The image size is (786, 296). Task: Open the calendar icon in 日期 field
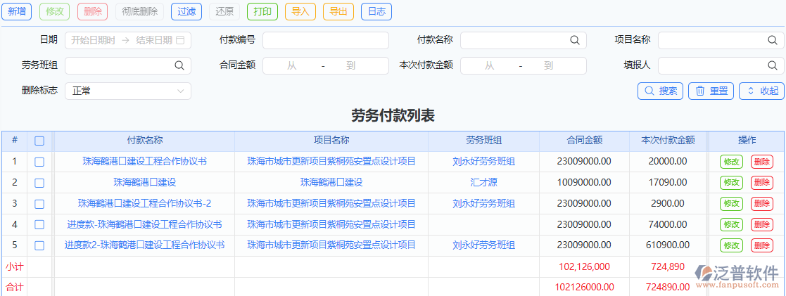[x=181, y=40]
